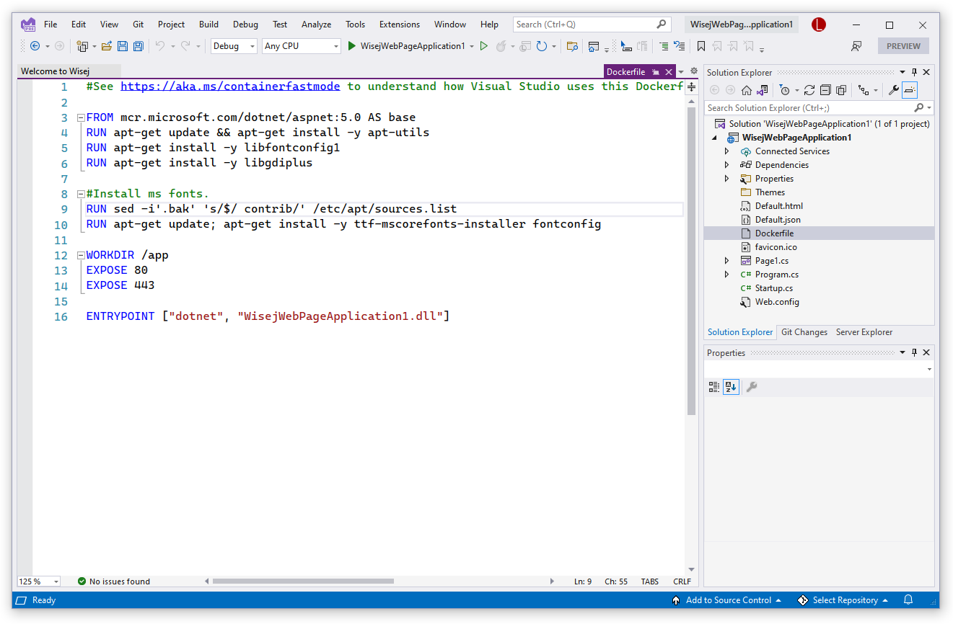Open the Git menu
953x624 pixels.
tap(138, 24)
